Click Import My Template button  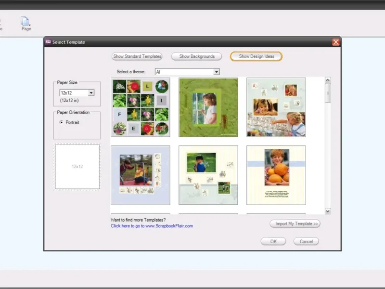pos(295,223)
